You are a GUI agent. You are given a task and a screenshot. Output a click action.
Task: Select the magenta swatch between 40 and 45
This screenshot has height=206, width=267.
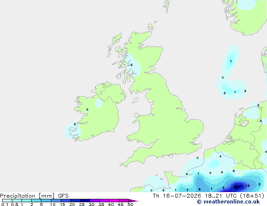pyautogui.click(x=114, y=201)
